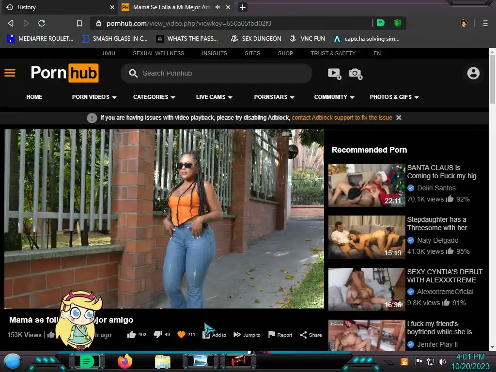This screenshot has width=496, height=372.
Task: Dislike the video with thumbs down 49
Action: pos(162,335)
